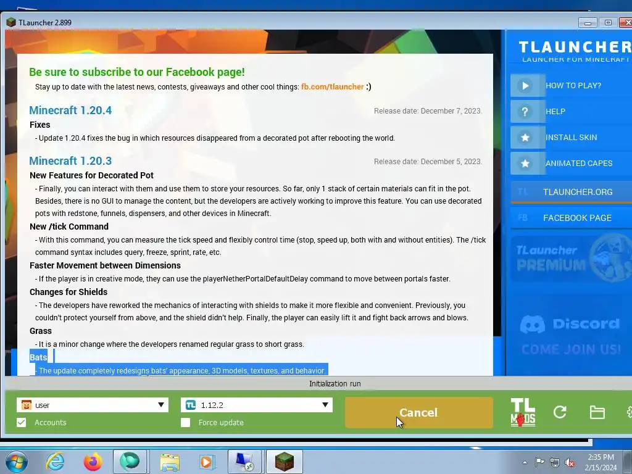
Task: Click the selected Bats heading
Action: click(x=38, y=357)
